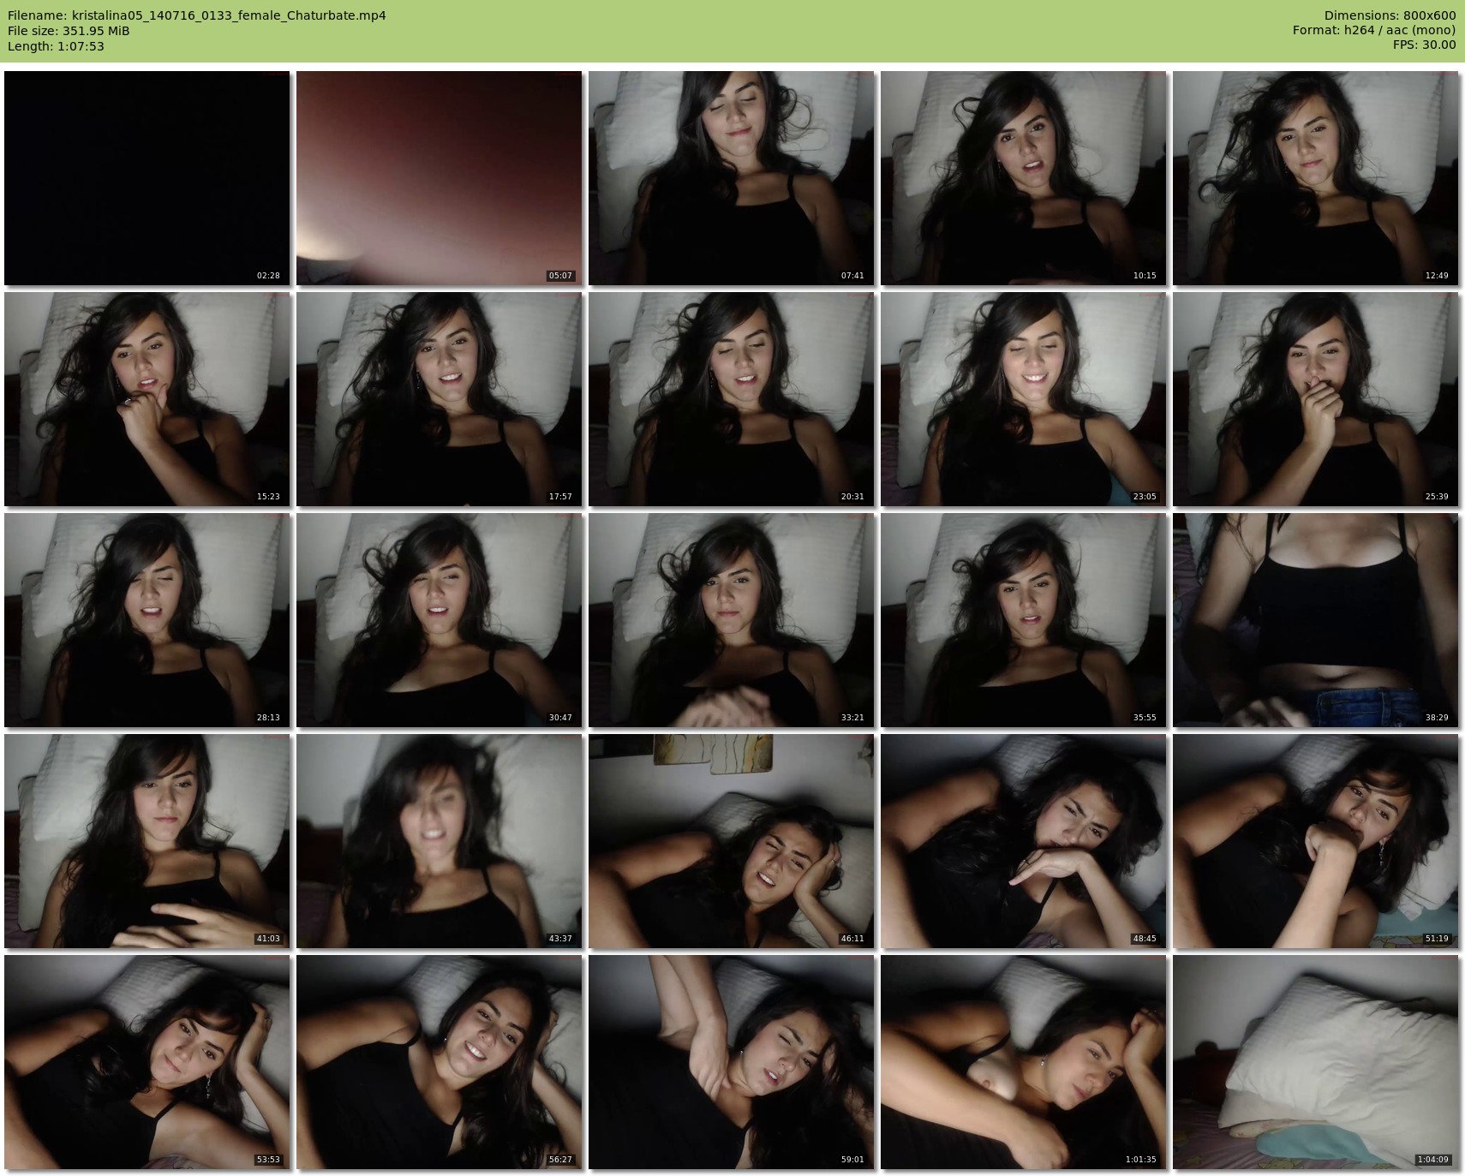The height and width of the screenshot is (1176, 1465).
Task: Click the pillow-only frame at 1:04:09
Action: pyautogui.click(x=1316, y=1062)
